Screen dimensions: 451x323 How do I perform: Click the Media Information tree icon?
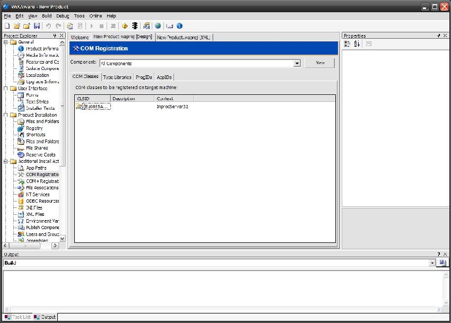[21, 55]
